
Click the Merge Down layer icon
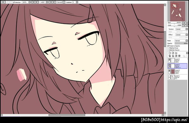tap(173, 56)
